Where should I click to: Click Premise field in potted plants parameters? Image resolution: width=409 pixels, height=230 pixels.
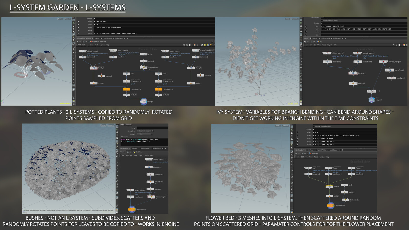point(154,19)
